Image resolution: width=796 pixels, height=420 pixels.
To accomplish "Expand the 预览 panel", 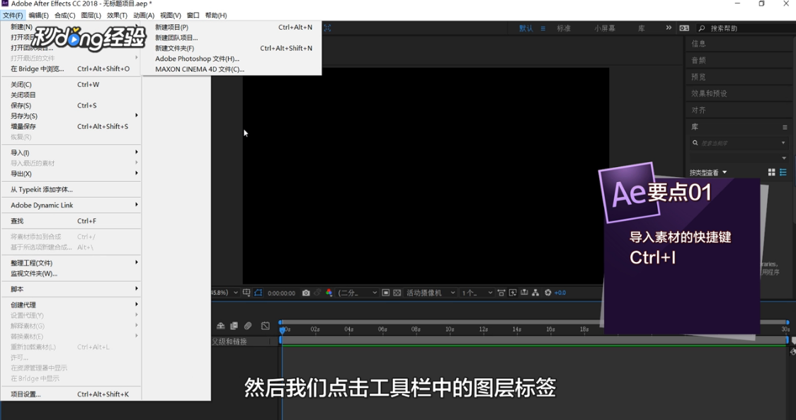I will [698, 77].
